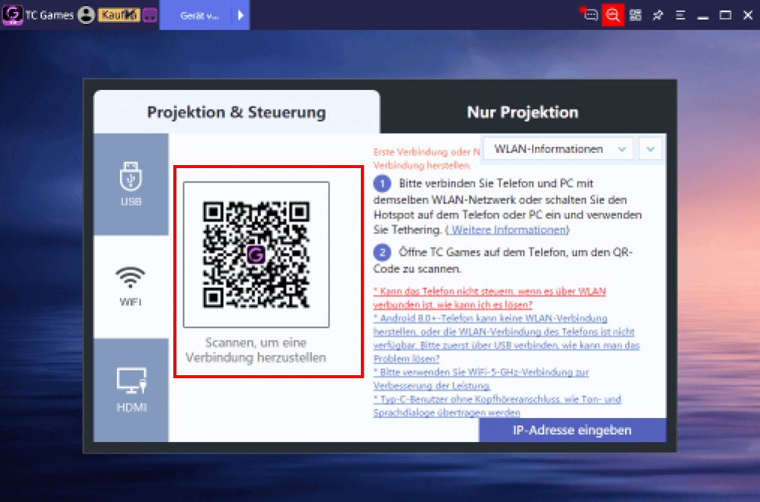Select the HDMI connection mode
Image resolution: width=760 pixels, height=502 pixels.
pyautogui.click(x=131, y=390)
